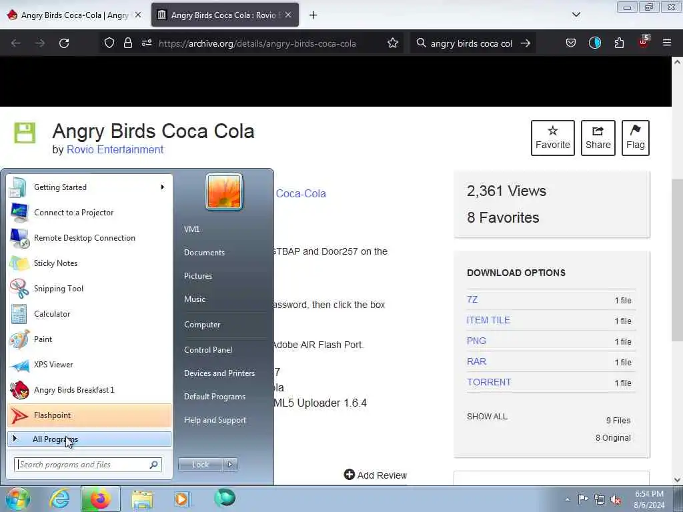Screen dimensions: 683x512
Task: Launch Paint from Start menu
Action: click(89, 339)
